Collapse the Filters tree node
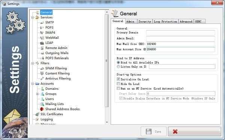The width and height of the screenshot is (225, 140). (x=32, y=63)
